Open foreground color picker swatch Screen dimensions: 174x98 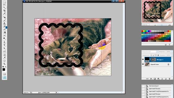click(x=4, y=70)
